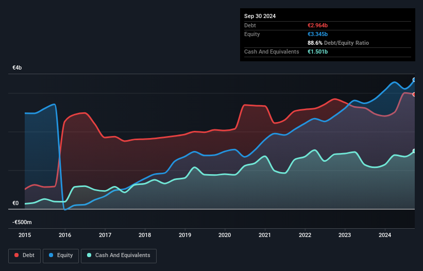
Task: Click the 2024 x-axis label
Action: coord(385,235)
